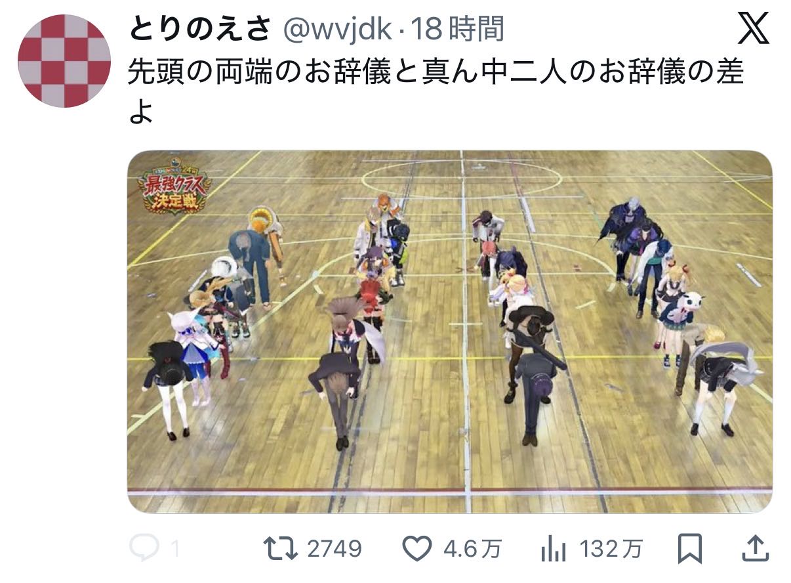The width and height of the screenshot is (791, 583).
Task: Like the post with the heart icon
Action: pyautogui.click(x=416, y=549)
